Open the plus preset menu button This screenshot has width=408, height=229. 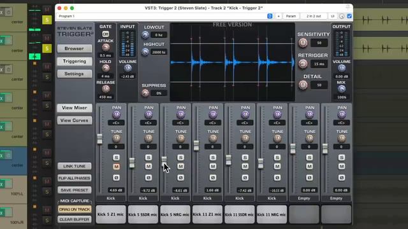pyautogui.click(x=279, y=16)
